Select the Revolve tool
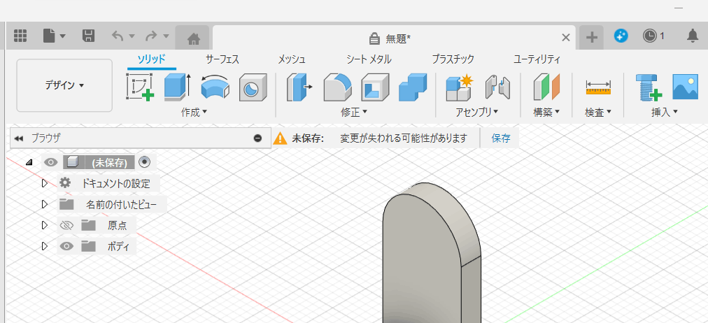 215,87
